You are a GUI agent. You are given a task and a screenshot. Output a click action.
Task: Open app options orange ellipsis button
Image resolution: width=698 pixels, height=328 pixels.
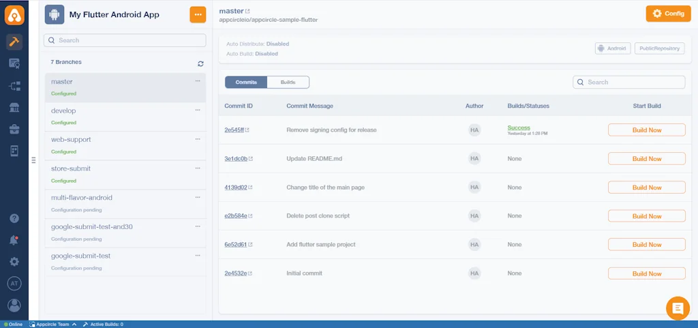tap(198, 15)
